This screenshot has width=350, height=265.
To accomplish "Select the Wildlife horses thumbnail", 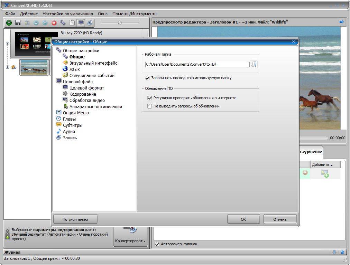I will pos(34,67).
